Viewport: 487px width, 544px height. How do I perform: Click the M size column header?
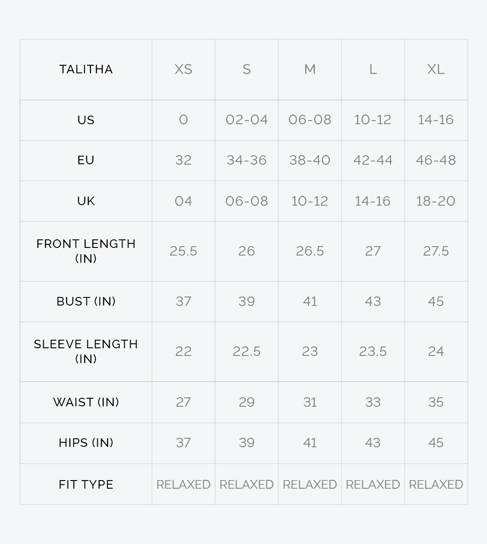pos(310,69)
